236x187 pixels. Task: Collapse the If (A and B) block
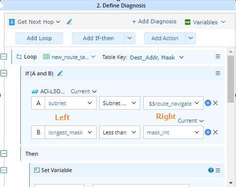3,73
